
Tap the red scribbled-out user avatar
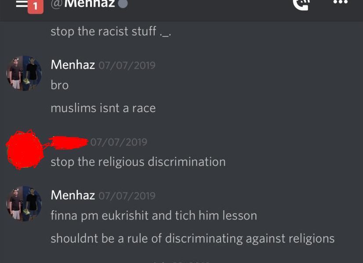click(x=25, y=150)
